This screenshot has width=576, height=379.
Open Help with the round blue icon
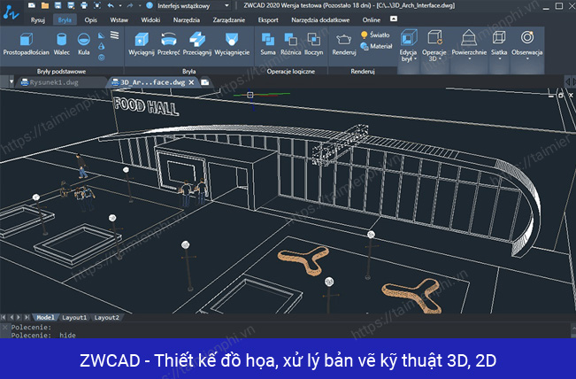(150, 5)
